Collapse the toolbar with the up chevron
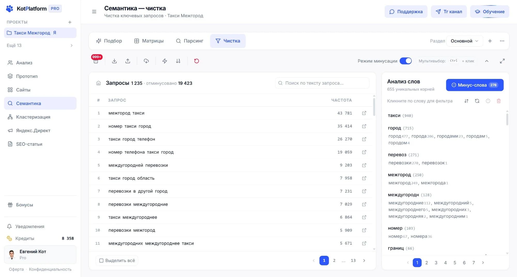Image resolution: width=517 pixels, height=277 pixels. (x=487, y=61)
